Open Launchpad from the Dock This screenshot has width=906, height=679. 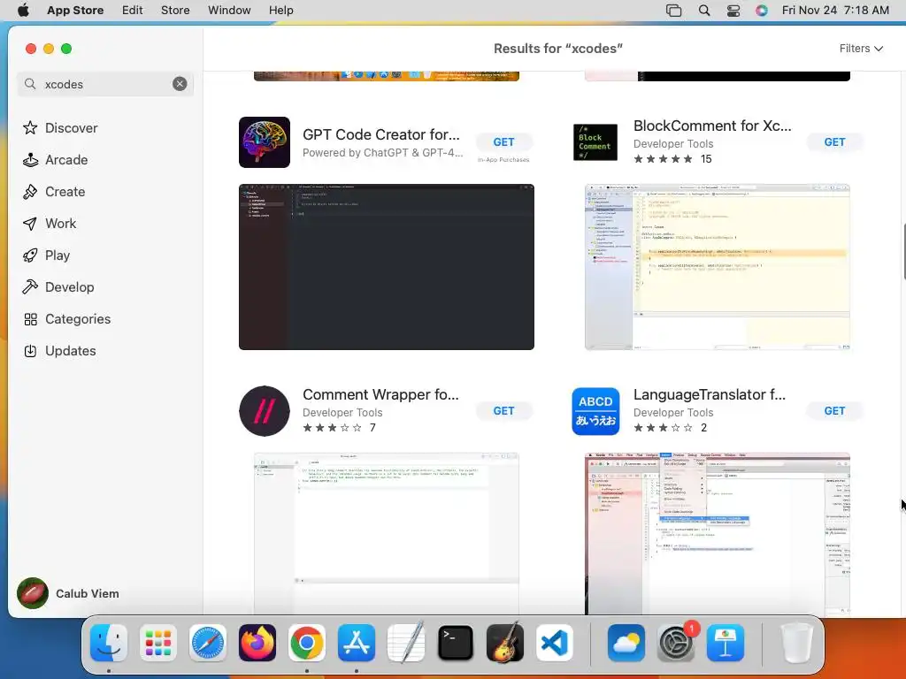(x=158, y=643)
